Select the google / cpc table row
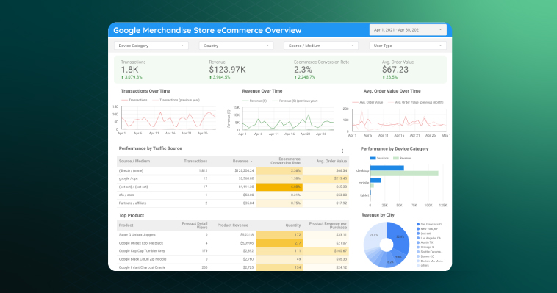 233,178
